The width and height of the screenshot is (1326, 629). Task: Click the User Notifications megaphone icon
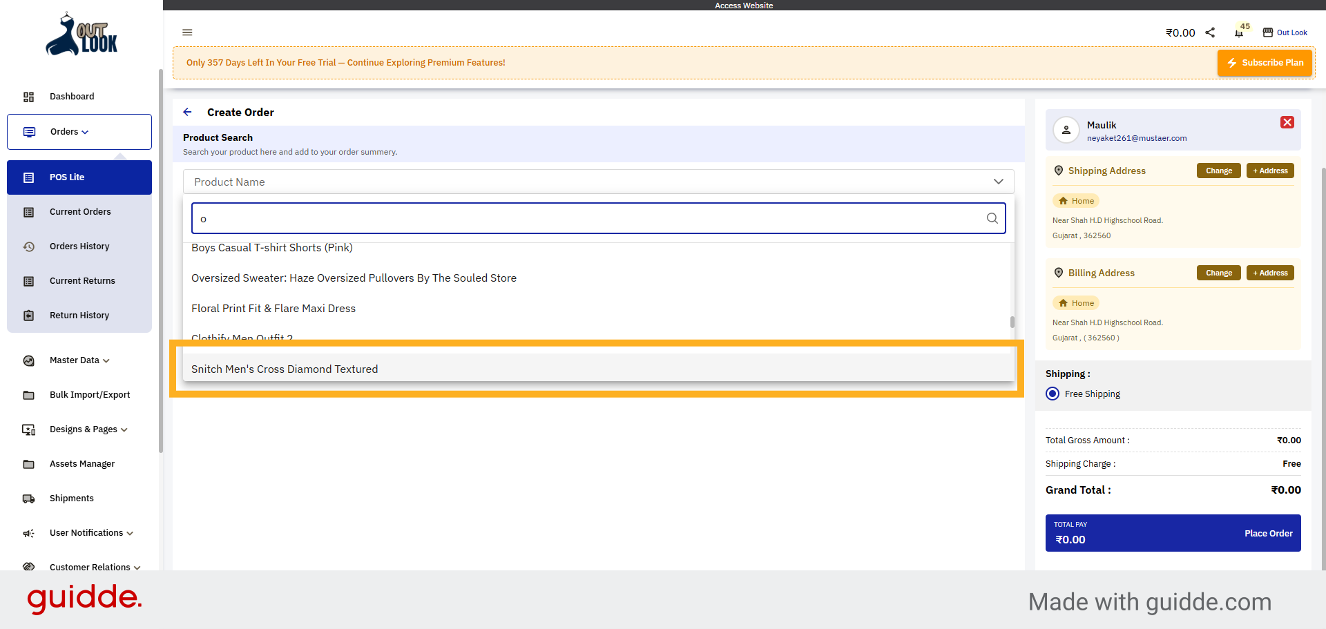pos(28,533)
